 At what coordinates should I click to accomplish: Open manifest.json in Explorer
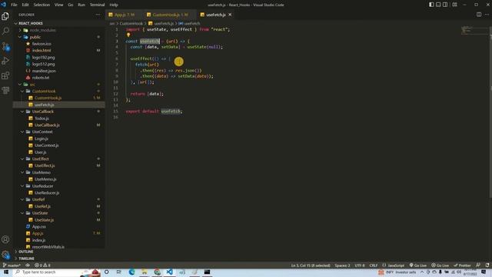click(x=59, y=71)
